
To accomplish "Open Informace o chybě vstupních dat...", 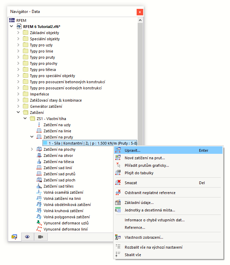I will 169,220.
